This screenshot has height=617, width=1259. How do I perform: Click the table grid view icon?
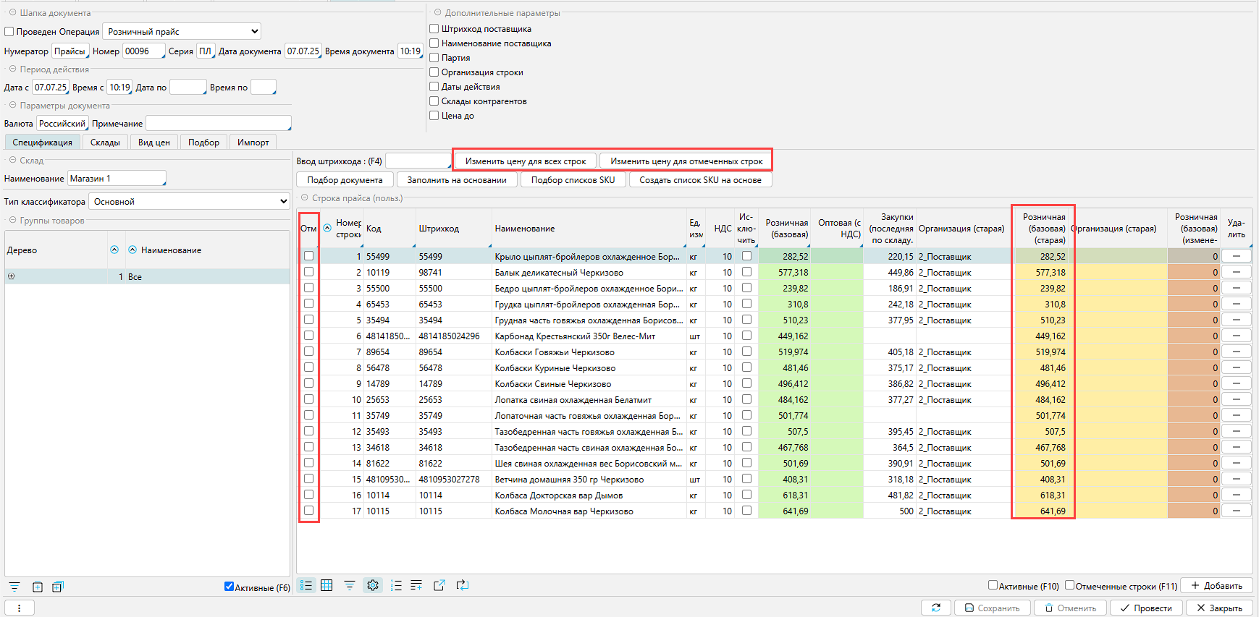[327, 585]
